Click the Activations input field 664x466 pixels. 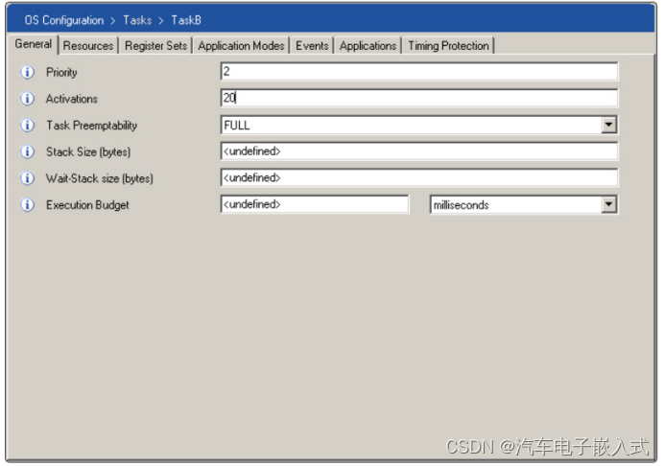418,98
